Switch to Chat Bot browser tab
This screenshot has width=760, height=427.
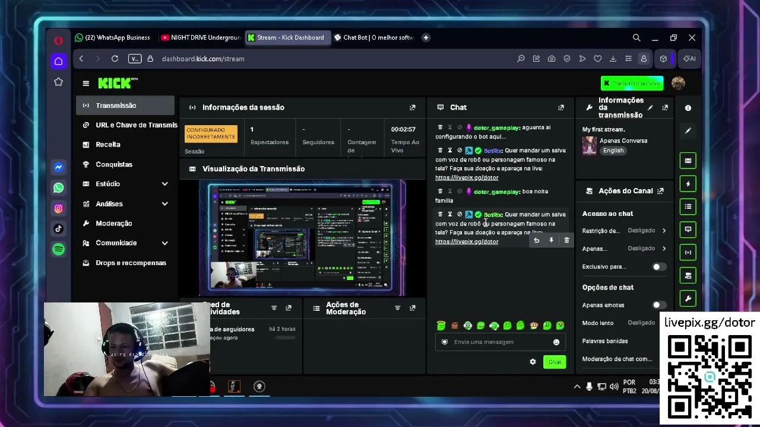coord(373,37)
